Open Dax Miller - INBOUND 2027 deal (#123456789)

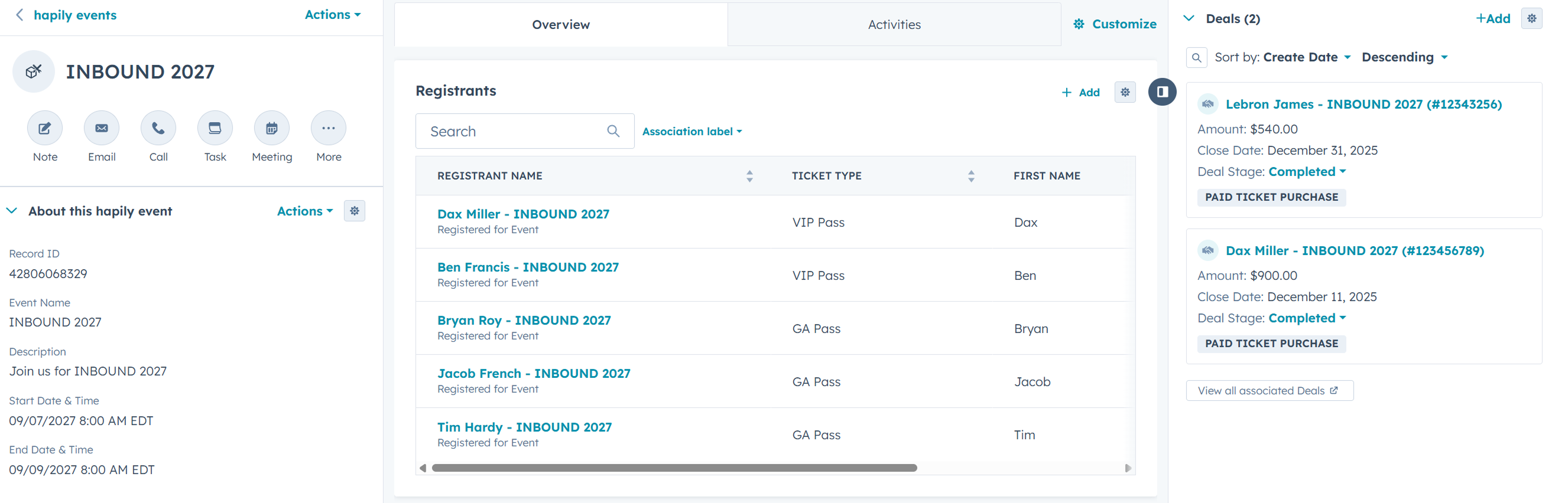(x=1355, y=250)
